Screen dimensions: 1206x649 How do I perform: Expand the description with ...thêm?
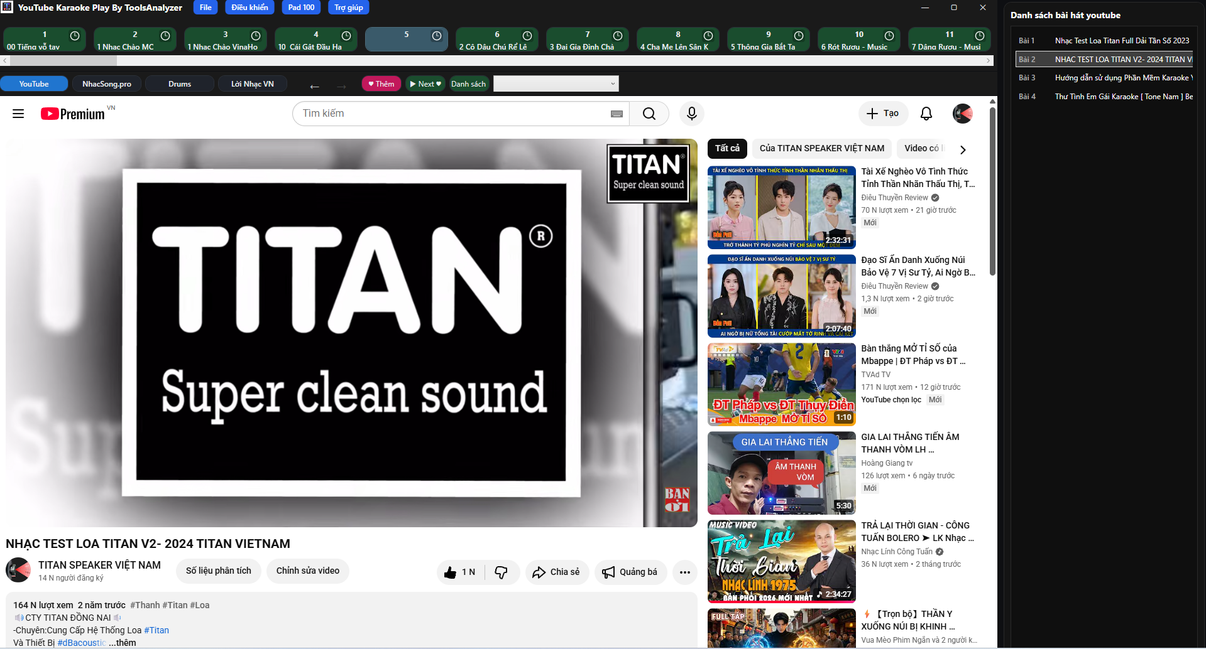pos(123,643)
